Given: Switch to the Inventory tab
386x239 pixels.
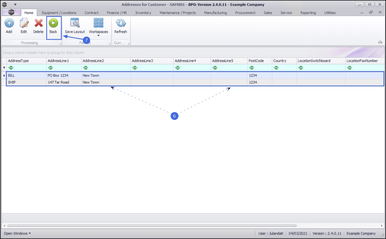Looking at the screenshot, I should 143,13.
